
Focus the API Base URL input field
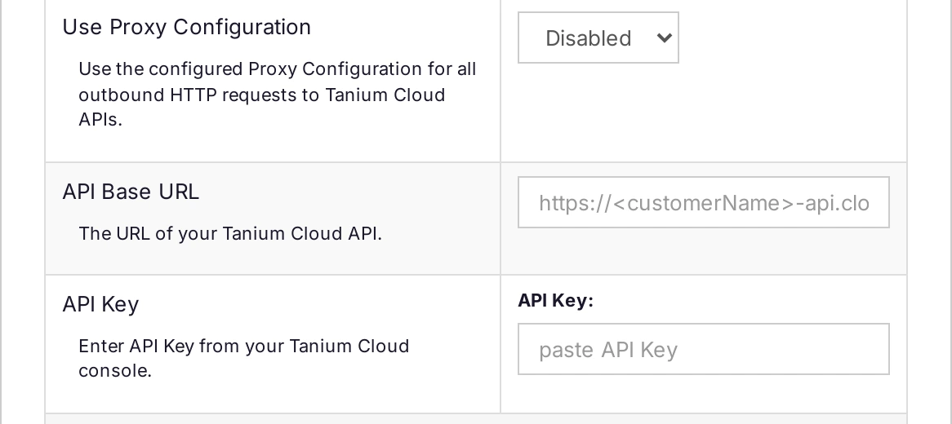[x=703, y=202]
